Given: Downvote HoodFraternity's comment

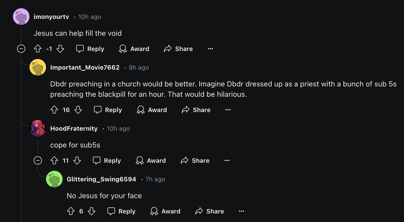Looking at the screenshot, I should coord(77,160).
